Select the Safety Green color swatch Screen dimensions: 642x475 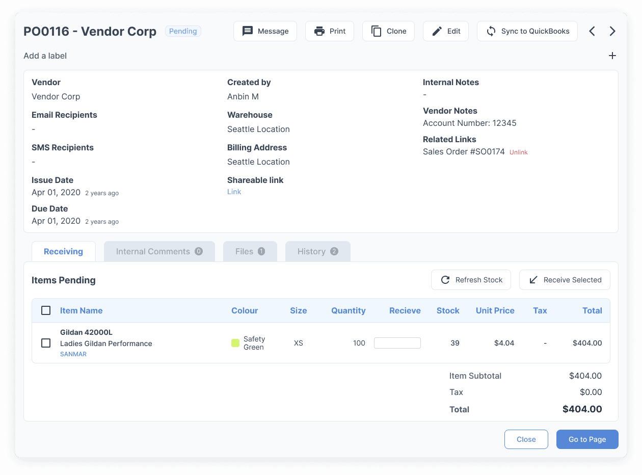(235, 343)
